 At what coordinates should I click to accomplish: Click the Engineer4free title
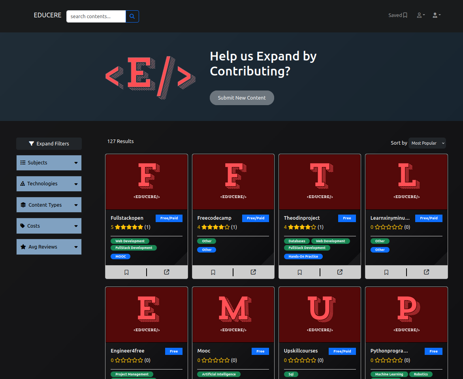(128, 351)
